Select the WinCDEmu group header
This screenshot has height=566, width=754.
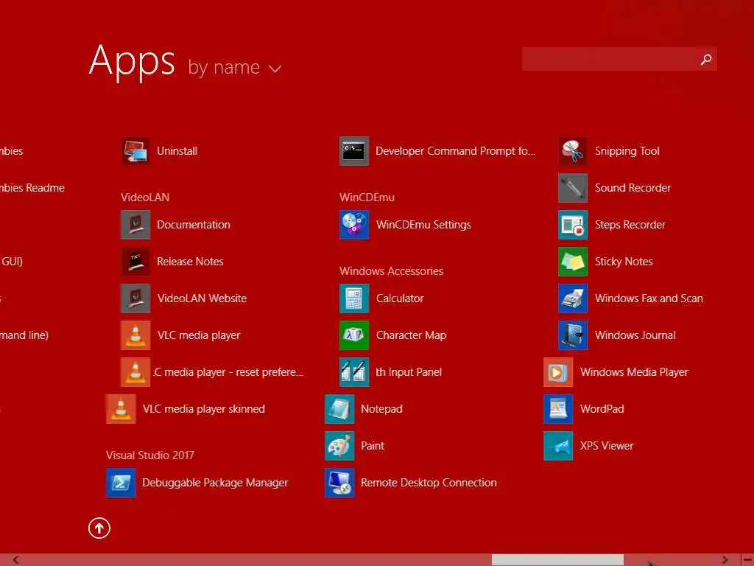(367, 198)
